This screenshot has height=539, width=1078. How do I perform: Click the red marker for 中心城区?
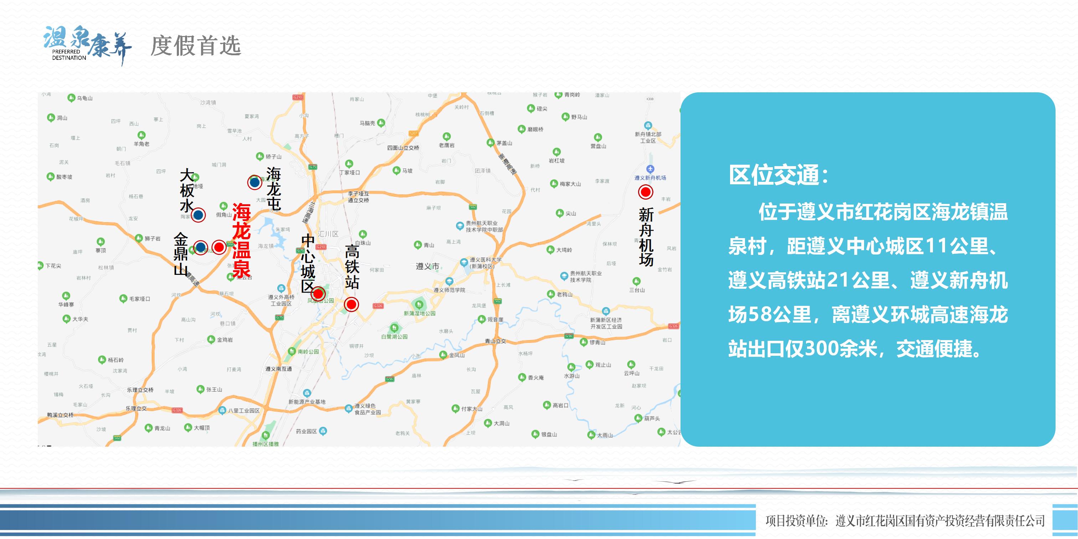[x=318, y=294]
